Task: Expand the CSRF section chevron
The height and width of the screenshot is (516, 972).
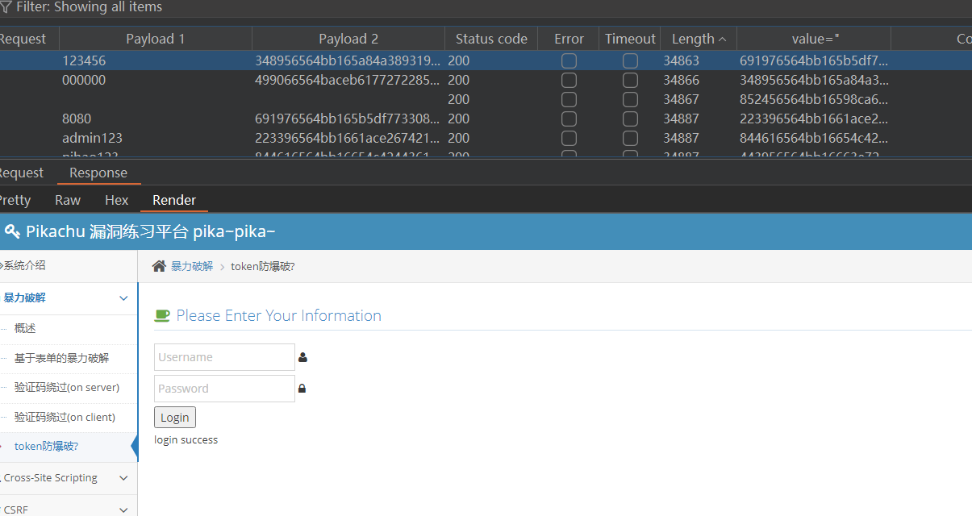Action: tap(123, 510)
